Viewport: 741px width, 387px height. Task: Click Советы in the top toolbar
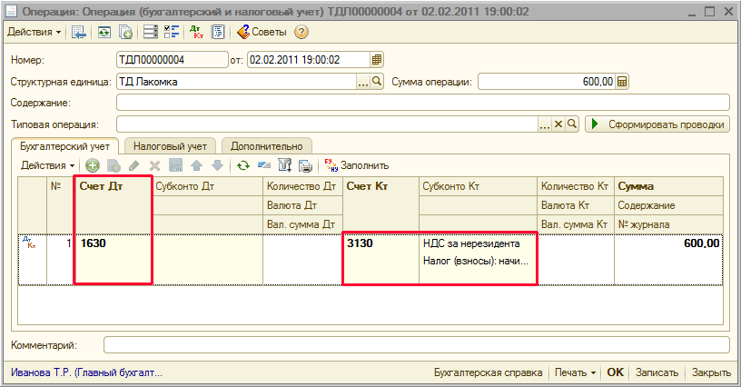click(262, 32)
